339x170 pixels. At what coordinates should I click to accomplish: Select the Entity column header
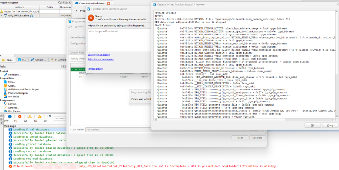50,7
